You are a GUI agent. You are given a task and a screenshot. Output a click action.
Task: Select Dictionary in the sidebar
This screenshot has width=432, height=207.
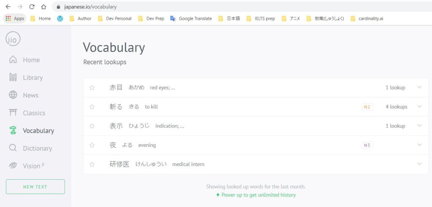(x=37, y=148)
